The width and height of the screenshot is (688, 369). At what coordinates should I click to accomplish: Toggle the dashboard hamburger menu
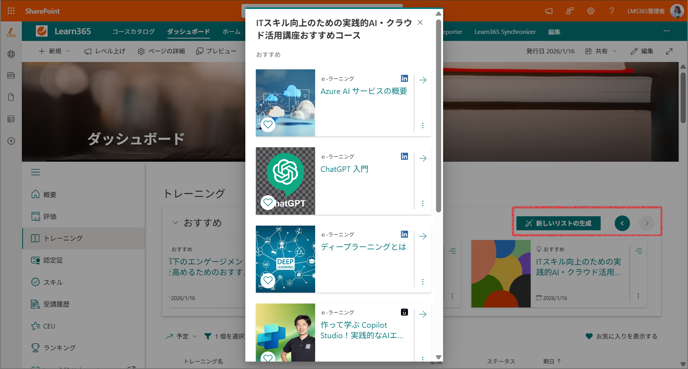coord(35,172)
